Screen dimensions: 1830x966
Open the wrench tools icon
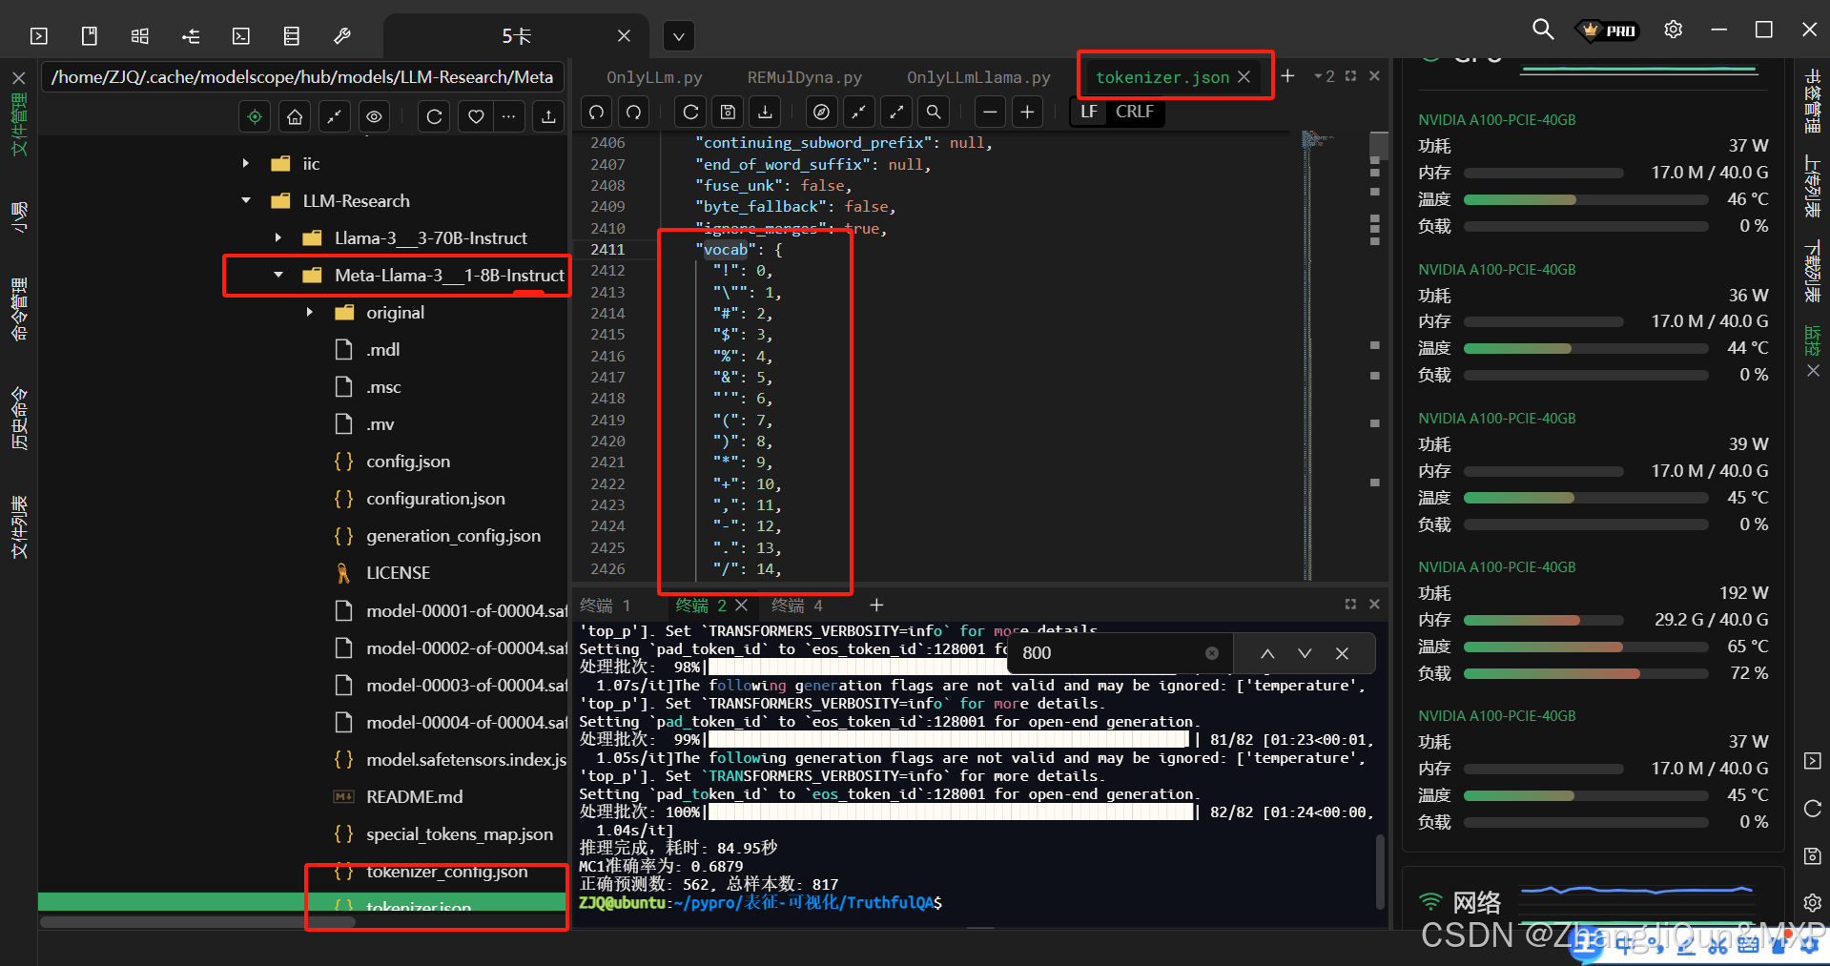click(342, 36)
